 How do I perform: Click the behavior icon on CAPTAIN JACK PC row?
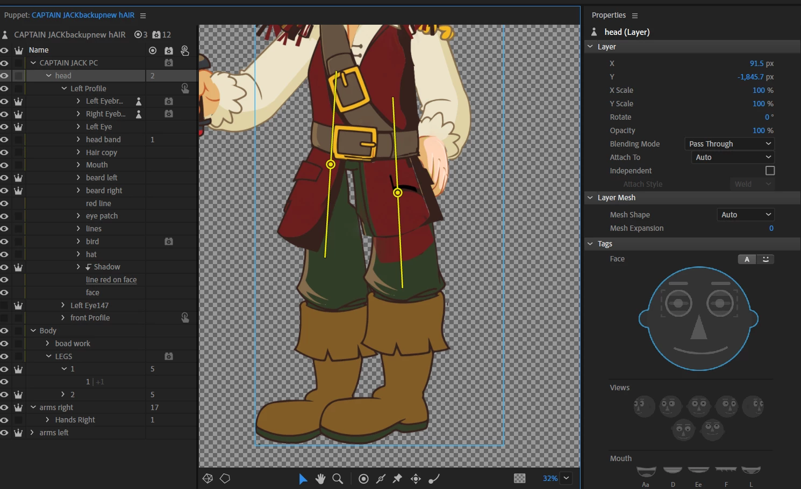click(x=169, y=63)
